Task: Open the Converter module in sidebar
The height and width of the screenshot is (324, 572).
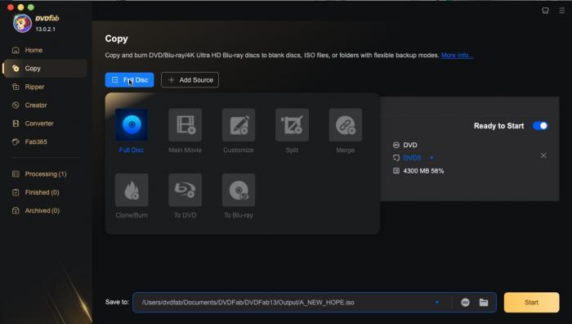Action: pos(38,124)
